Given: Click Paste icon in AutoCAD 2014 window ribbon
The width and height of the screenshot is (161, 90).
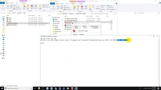Looking at the screenshot, I should [61, 7].
